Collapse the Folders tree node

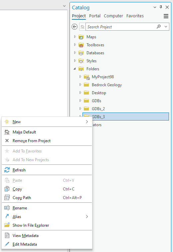(75, 69)
